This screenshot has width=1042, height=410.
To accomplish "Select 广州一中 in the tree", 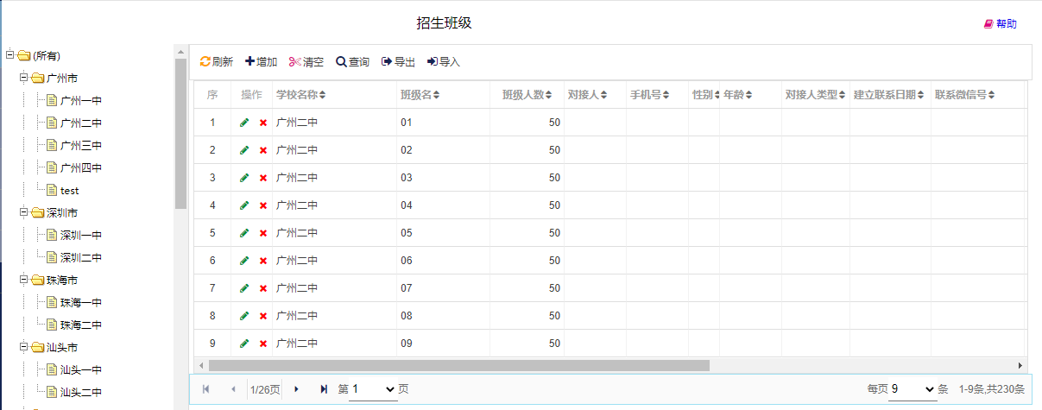I will pyautogui.click(x=81, y=100).
